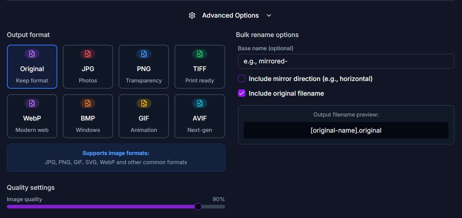This screenshot has width=462, height=218.
Task: Click the Base name input field
Action: pos(346,61)
